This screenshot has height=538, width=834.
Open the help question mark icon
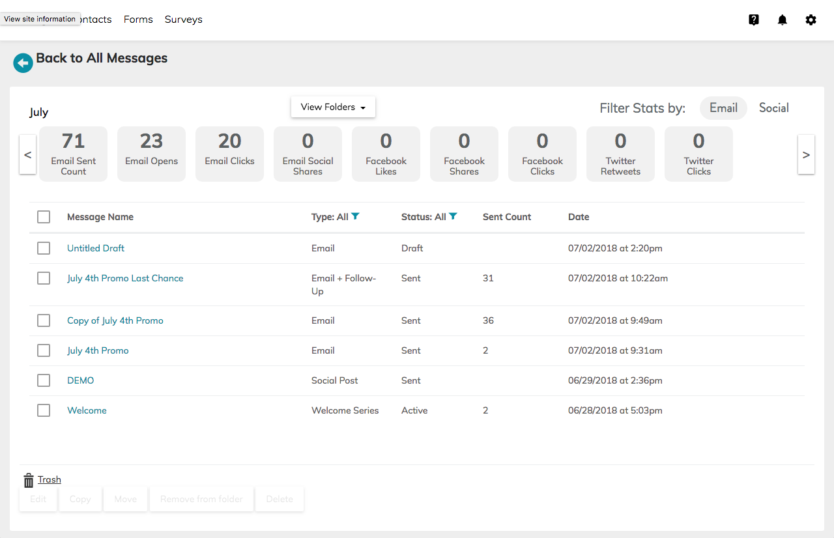[x=754, y=20]
